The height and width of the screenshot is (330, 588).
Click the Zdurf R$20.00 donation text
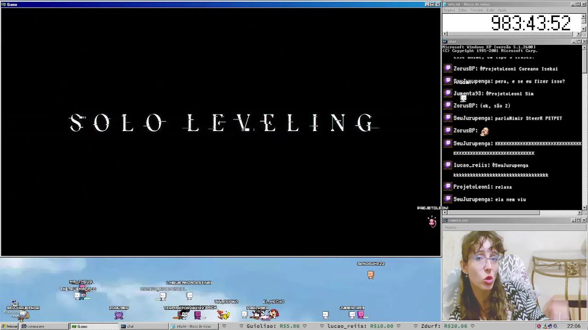point(444,326)
